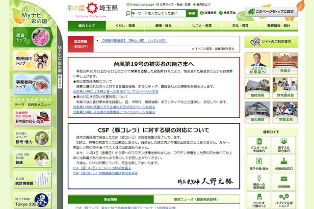
Task: Open ようこそ知事室へ thumbnail
Action: 257,63
